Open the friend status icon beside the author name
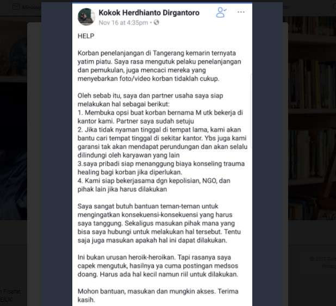Screen dimensions: 336x306 point(221,12)
